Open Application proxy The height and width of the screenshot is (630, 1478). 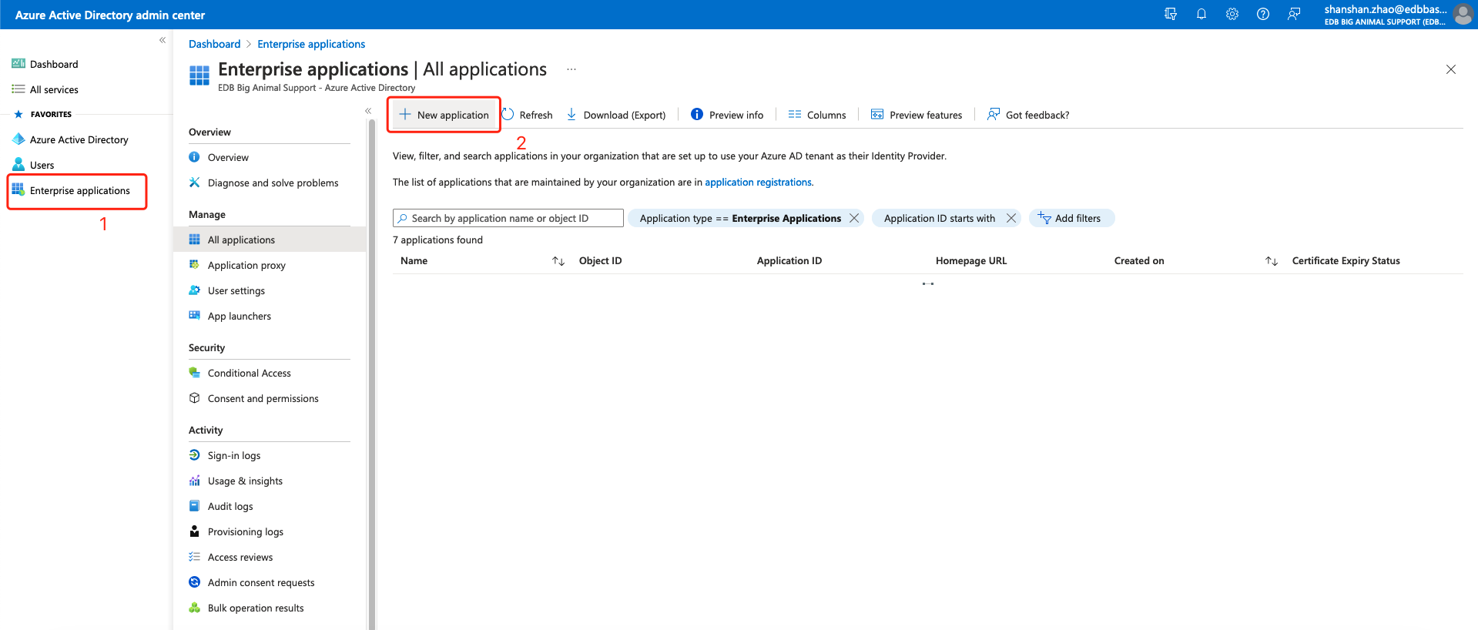(246, 265)
